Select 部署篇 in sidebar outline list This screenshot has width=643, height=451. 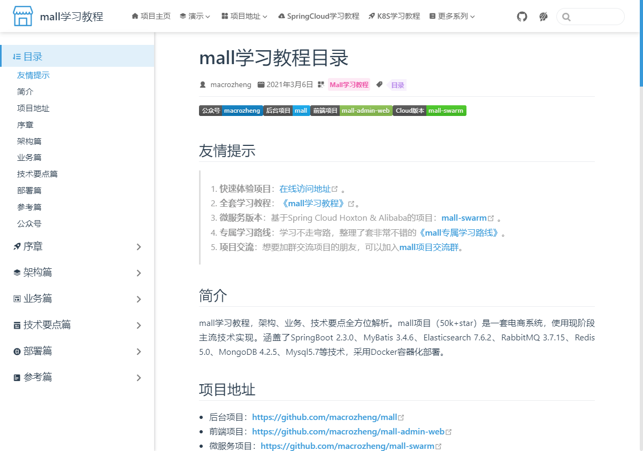29,191
